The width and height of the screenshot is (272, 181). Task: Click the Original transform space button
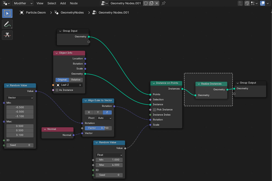pos(62,80)
